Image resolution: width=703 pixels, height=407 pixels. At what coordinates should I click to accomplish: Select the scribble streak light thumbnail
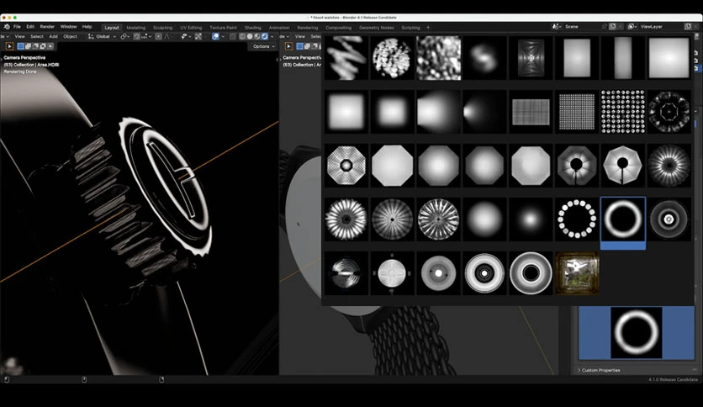(x=346, y=58)
